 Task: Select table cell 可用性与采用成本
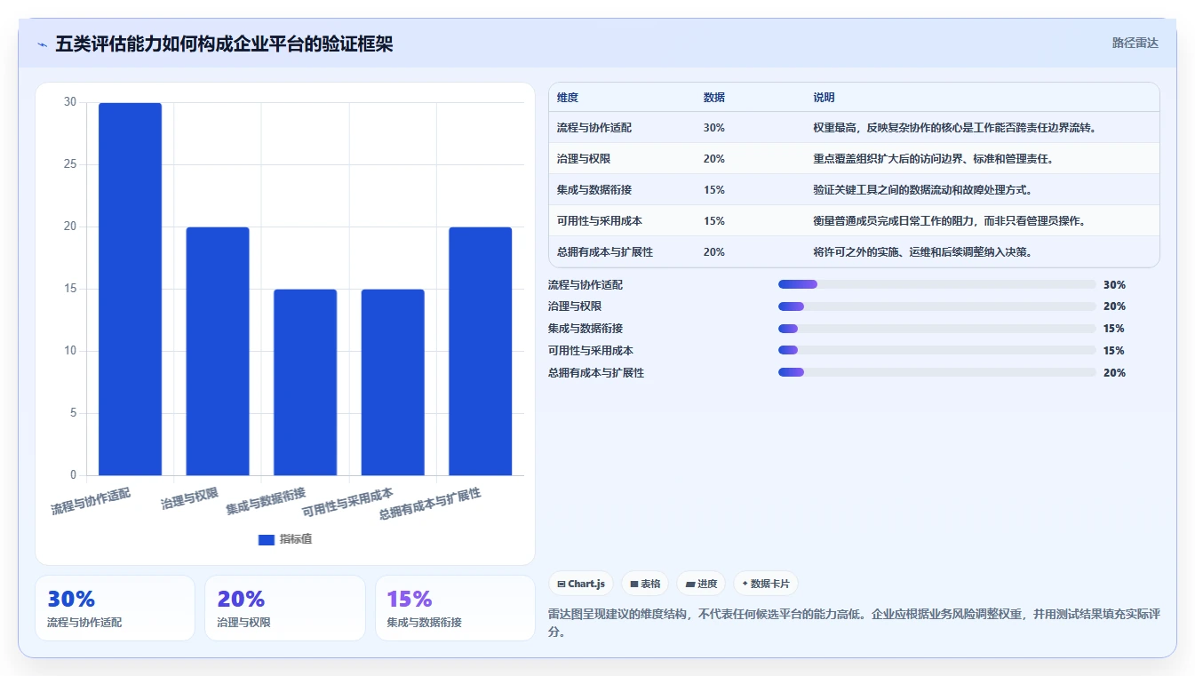[x=600, y=221]
